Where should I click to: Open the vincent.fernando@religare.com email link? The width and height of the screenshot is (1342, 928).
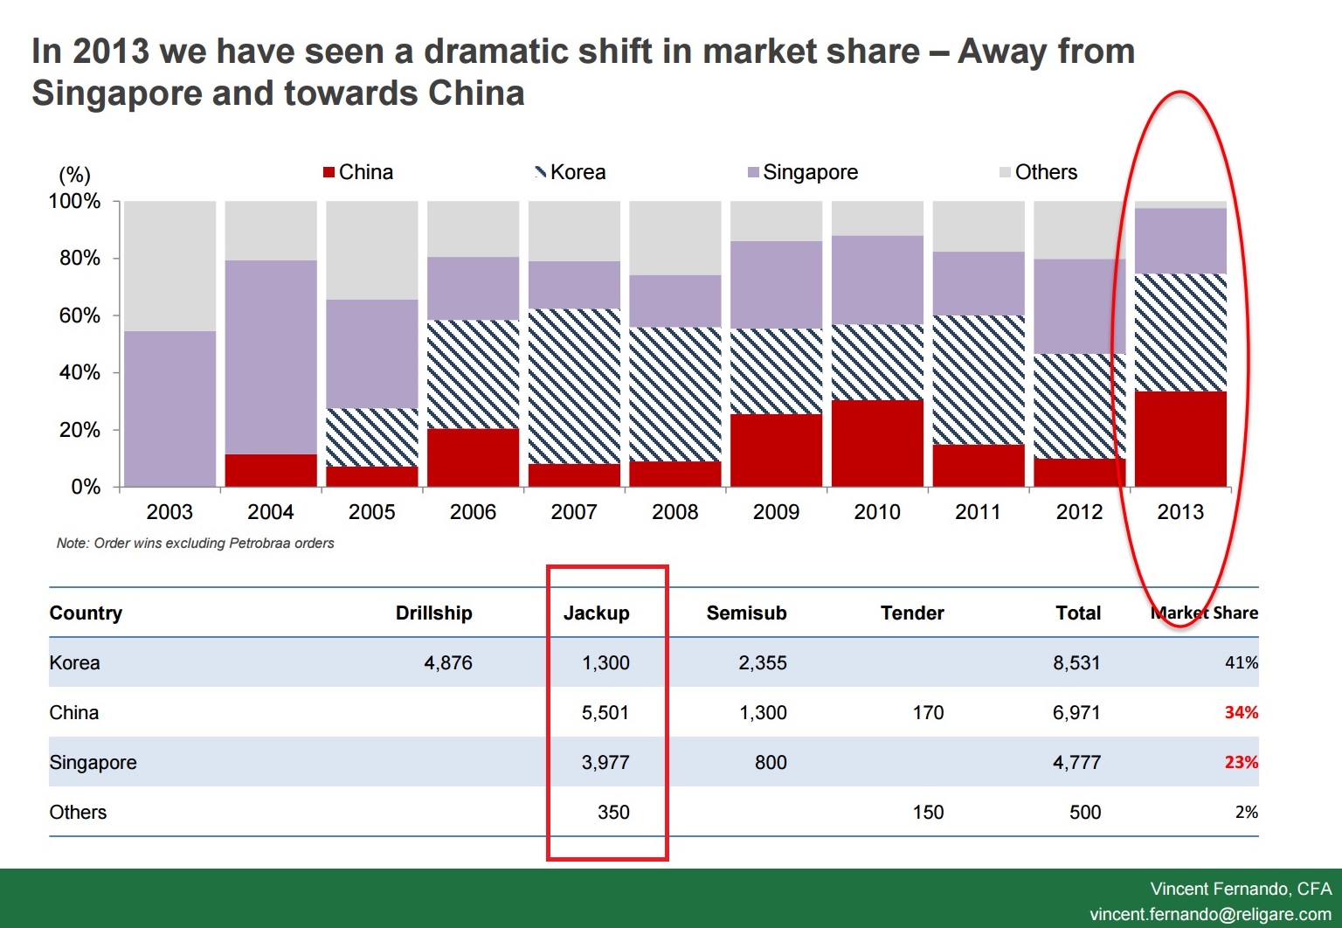point(1210,914)
